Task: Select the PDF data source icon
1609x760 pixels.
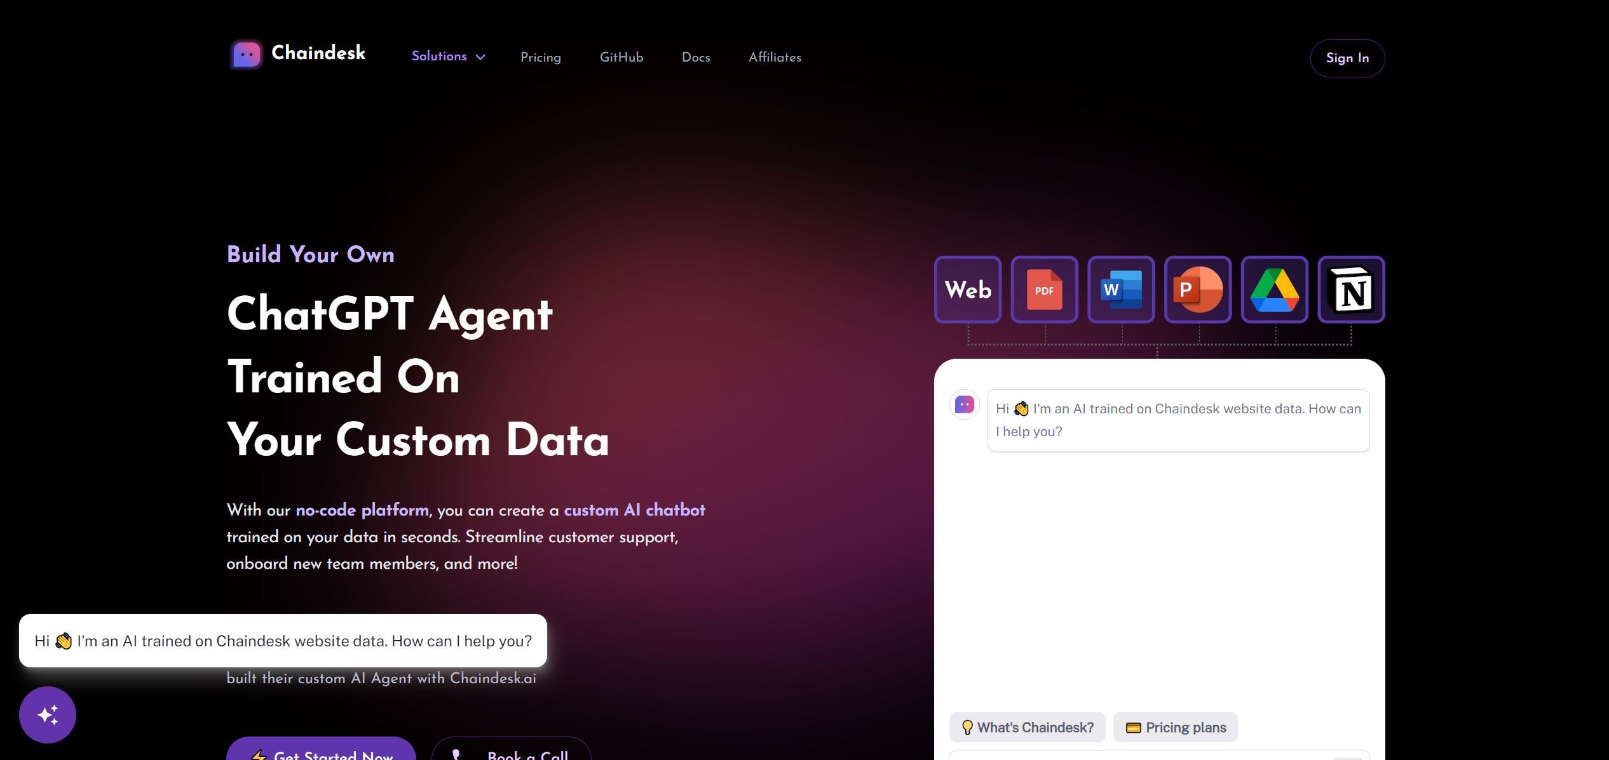Action: (1044, 290)
